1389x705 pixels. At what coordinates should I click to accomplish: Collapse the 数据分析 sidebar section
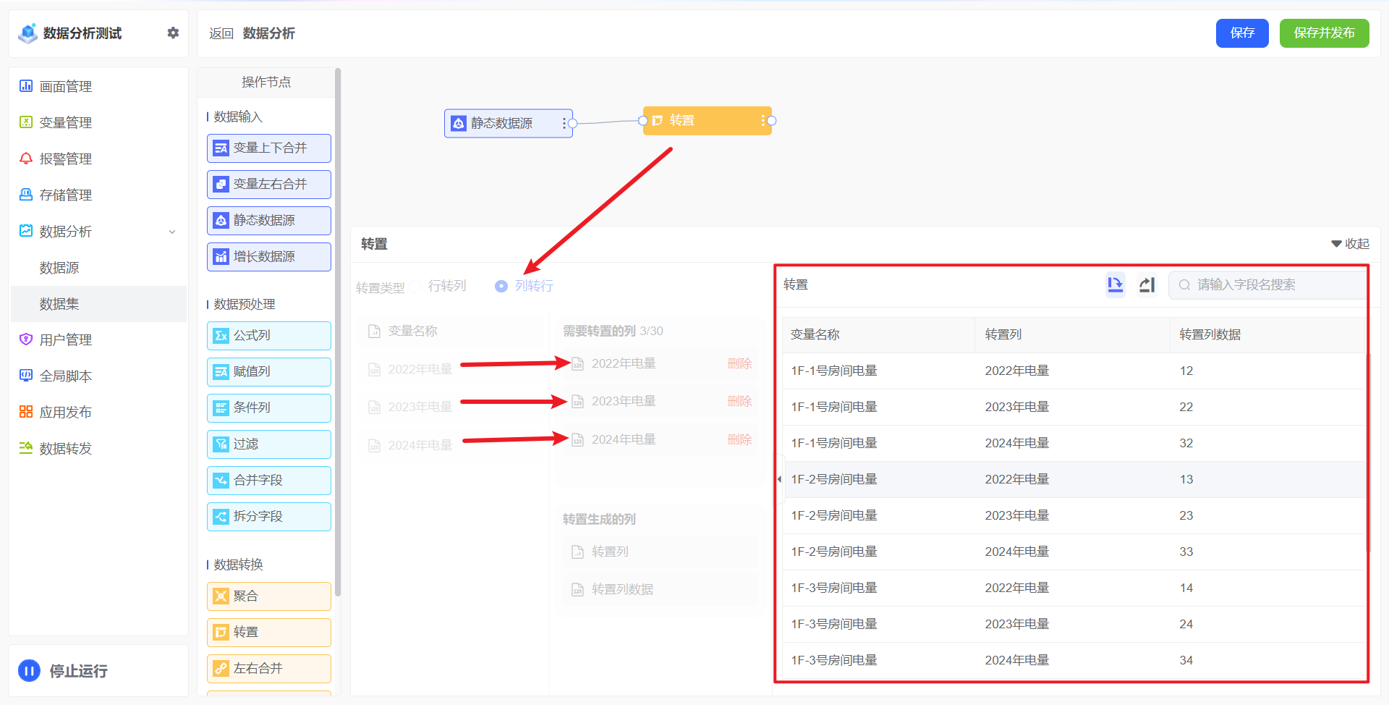(x=172, y=232)
